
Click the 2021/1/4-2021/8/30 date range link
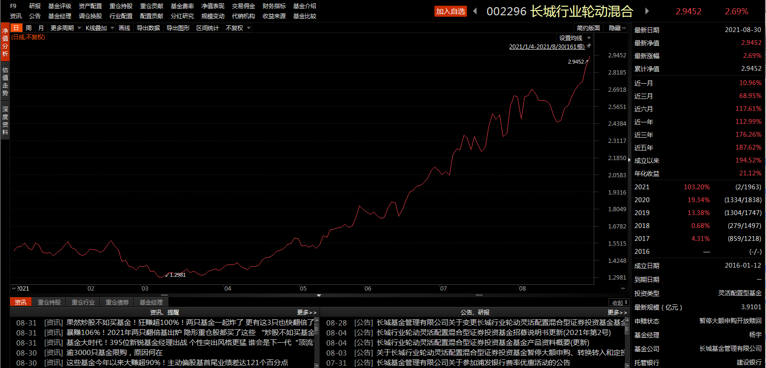pos(546,46)
